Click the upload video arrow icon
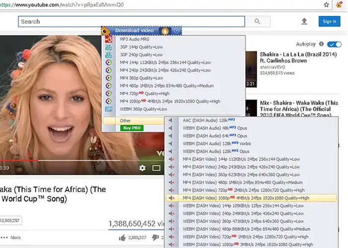Viewport: 348px width, 248px height. 304,21
